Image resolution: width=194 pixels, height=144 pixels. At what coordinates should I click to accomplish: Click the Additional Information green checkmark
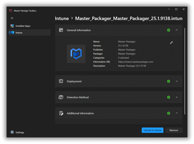168,113
